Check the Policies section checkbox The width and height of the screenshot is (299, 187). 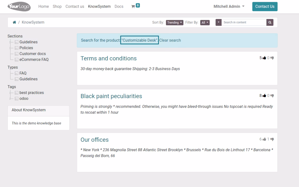pyautogui.click(x=17, y=48)
